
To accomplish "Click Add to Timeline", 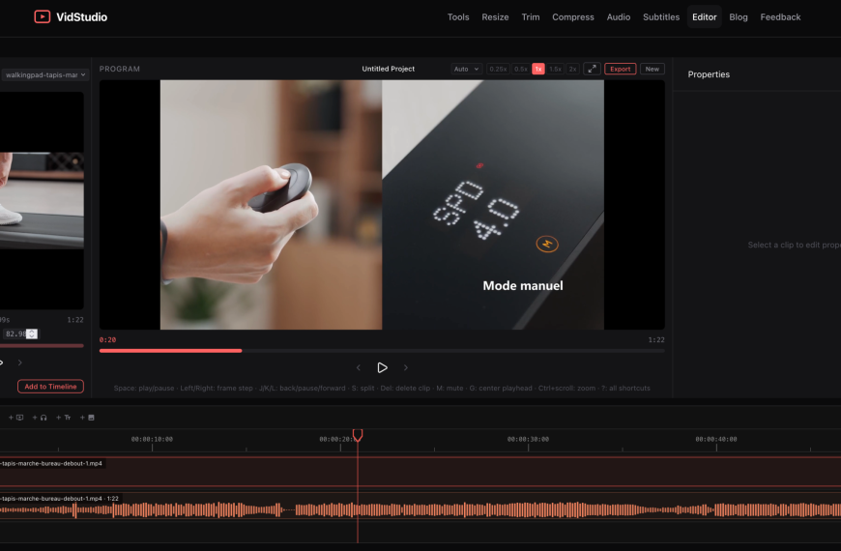I will 50,387.
